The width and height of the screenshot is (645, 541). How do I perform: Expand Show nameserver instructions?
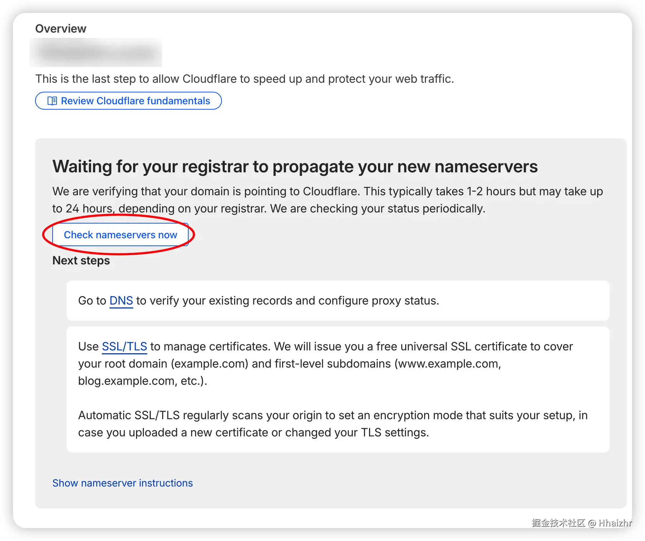pyautogui.click(x=122, y=483)
